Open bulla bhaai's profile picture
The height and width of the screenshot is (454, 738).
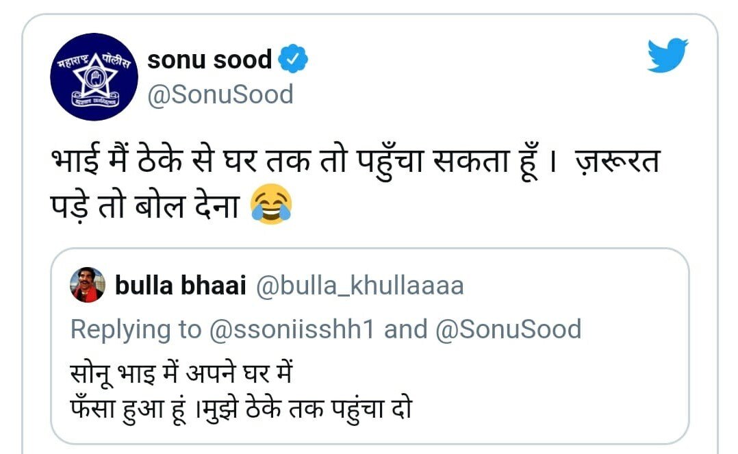88,285
